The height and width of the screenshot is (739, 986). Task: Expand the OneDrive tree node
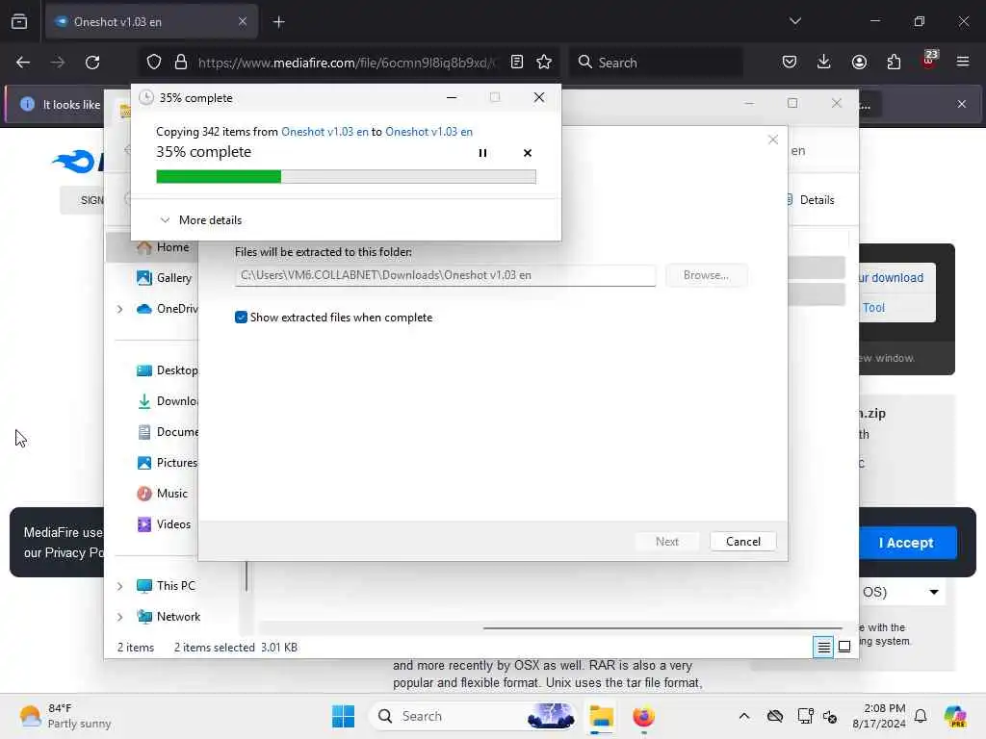[x=119, y=309]
